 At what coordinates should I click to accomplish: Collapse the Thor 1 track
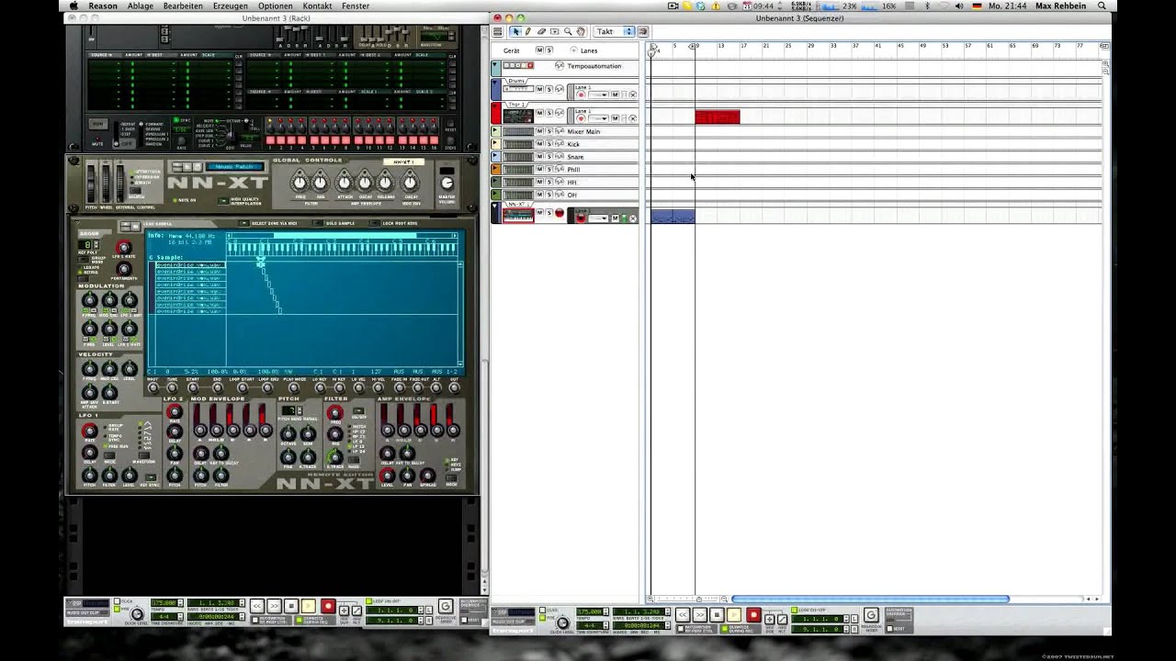(495, 107)
